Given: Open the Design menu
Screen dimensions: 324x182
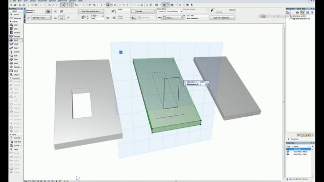Looking at the screenshot, I should tap(33, 1).
